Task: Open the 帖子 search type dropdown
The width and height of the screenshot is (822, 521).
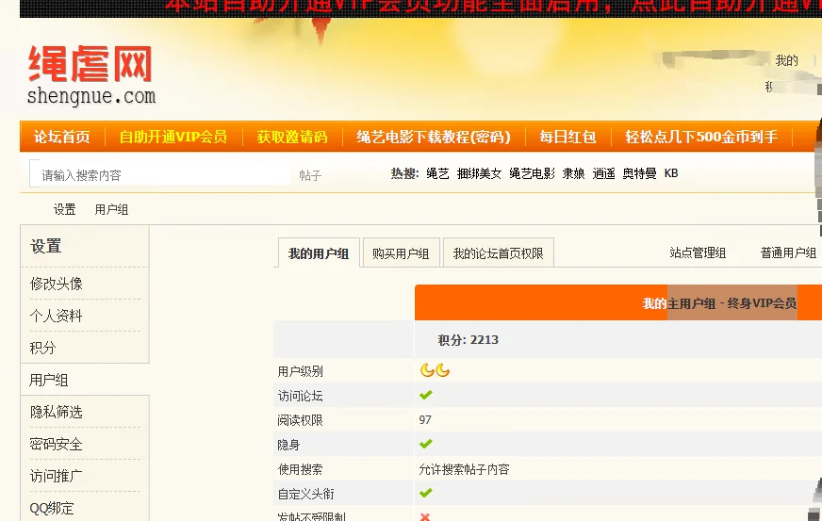Action: pos(310,175)
